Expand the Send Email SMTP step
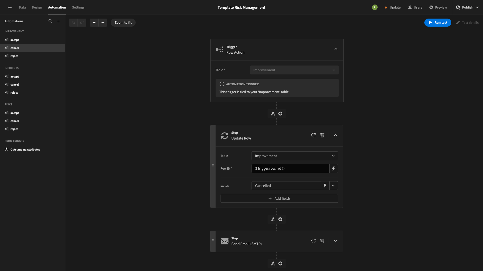This screenshot has height=271, width=483. (335, 241)
